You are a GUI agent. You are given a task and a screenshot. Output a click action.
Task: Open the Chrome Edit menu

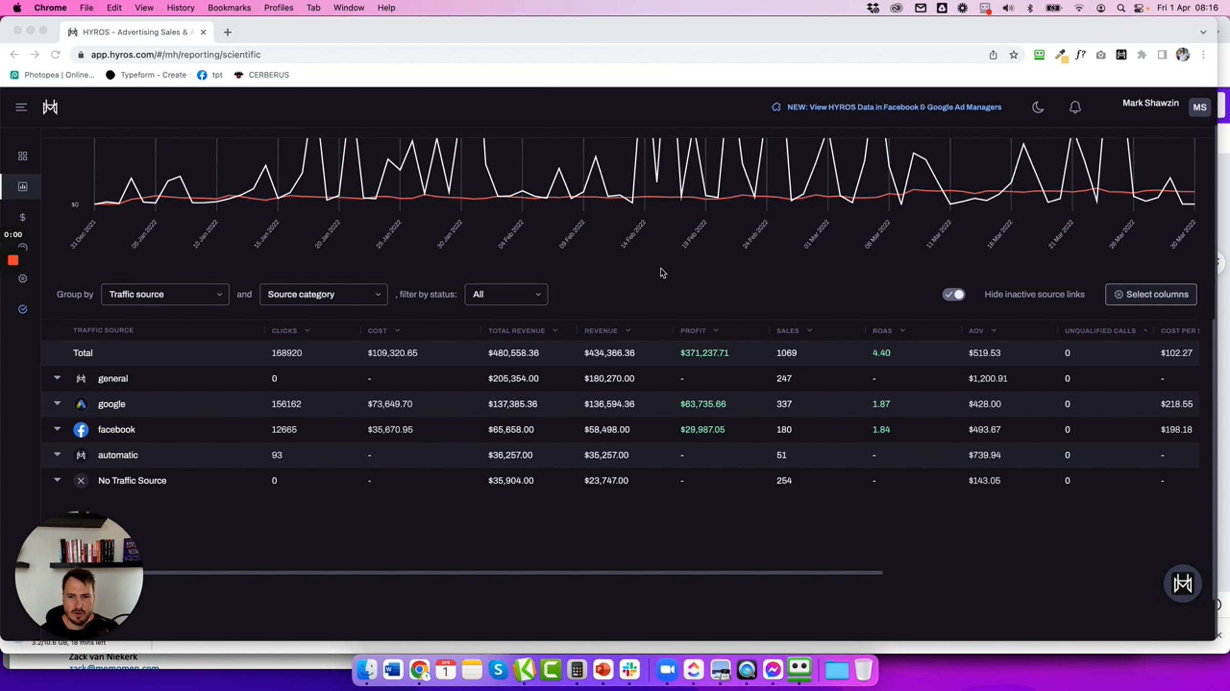pyautogui.click(x=114, y=8)
